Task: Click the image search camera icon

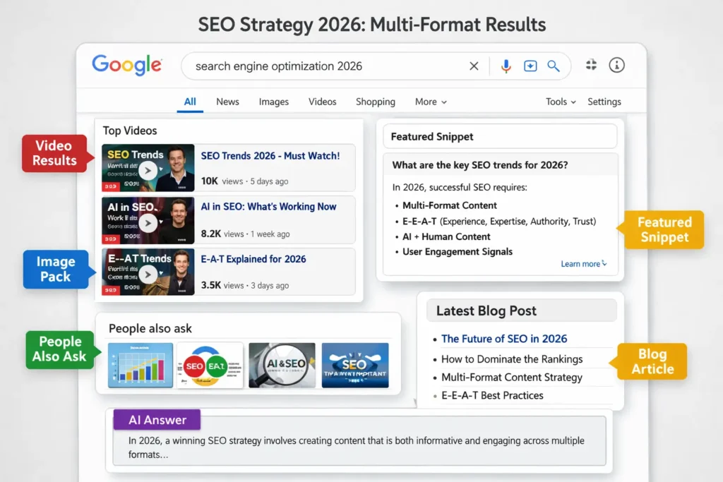Action: pyautogui.click(x=530, y=66)
